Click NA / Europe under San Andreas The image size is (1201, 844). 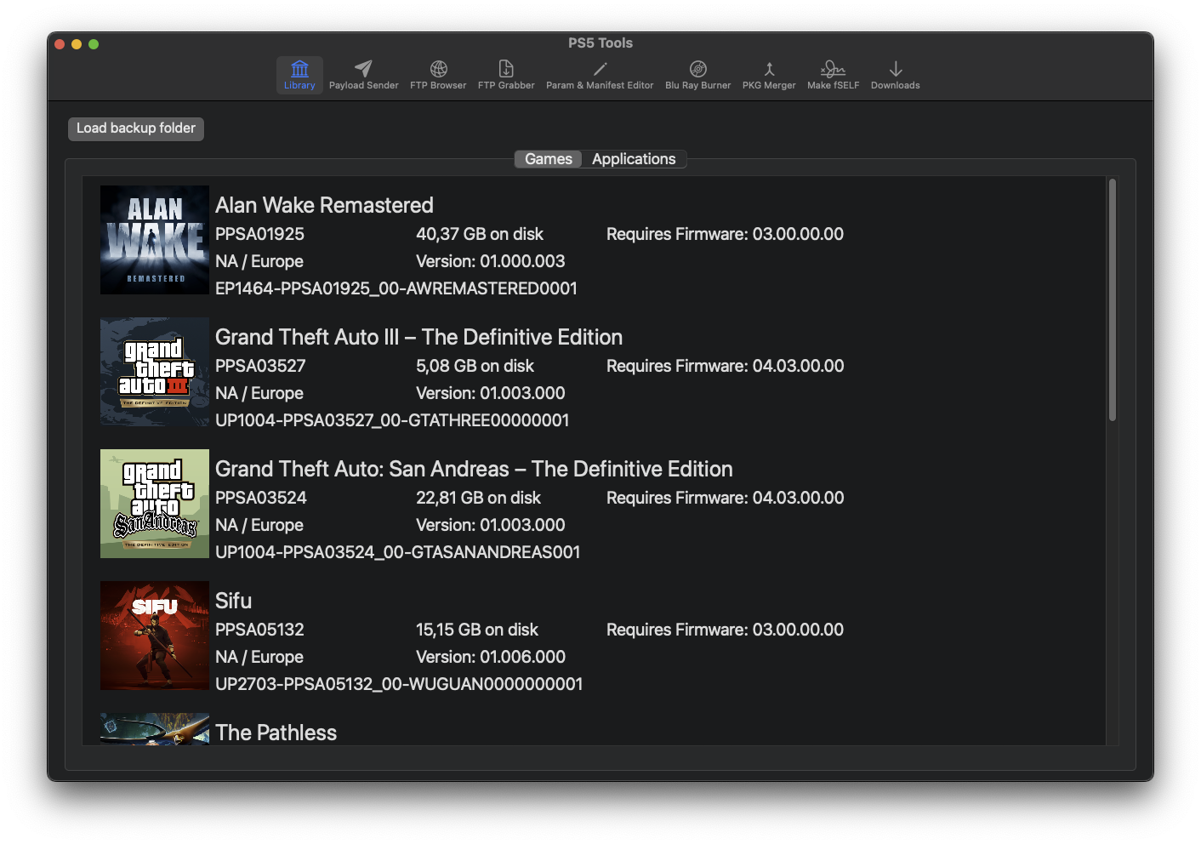pyautogui.click(x=259, y=525)
